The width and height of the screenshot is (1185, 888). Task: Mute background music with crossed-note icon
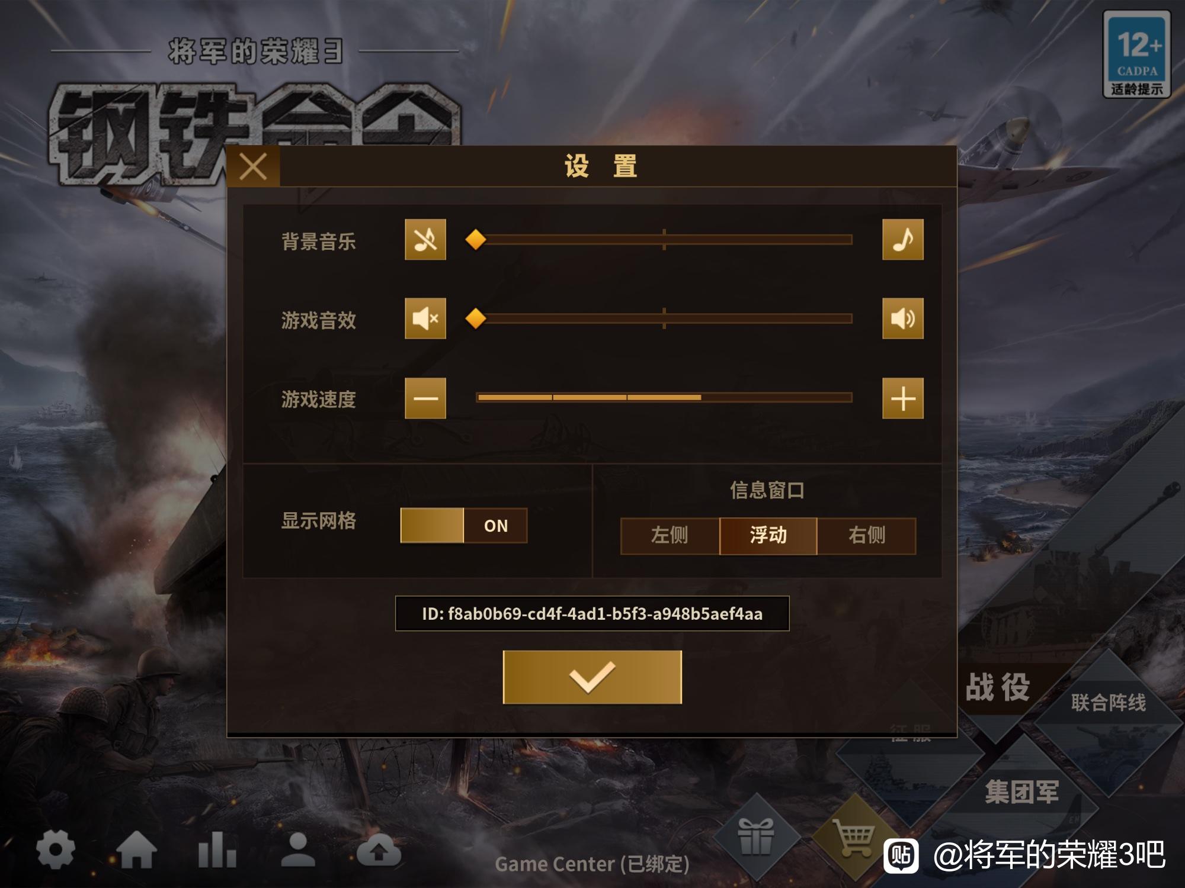425,240
